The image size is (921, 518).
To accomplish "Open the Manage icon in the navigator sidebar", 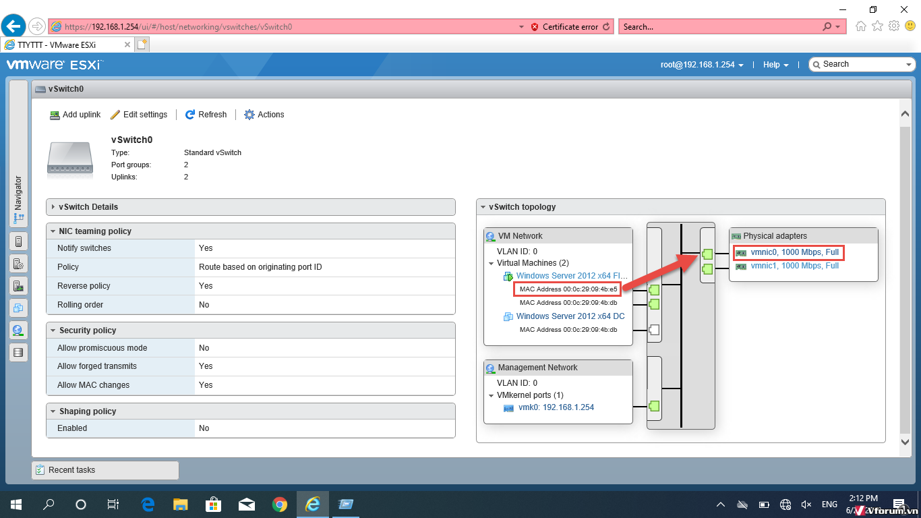I will (18, 264).
